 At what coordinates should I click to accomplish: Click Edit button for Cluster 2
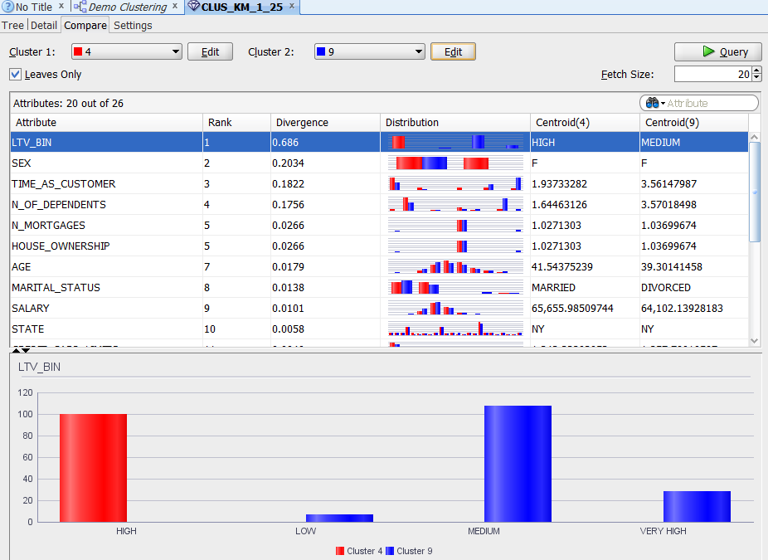click(x=453, y=52)
